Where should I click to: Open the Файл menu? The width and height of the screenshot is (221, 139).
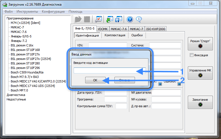point(9,12)
